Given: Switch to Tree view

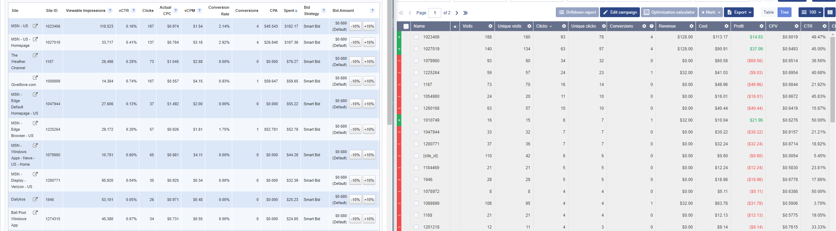Looking at the screenshot, I should pos(785,12).
